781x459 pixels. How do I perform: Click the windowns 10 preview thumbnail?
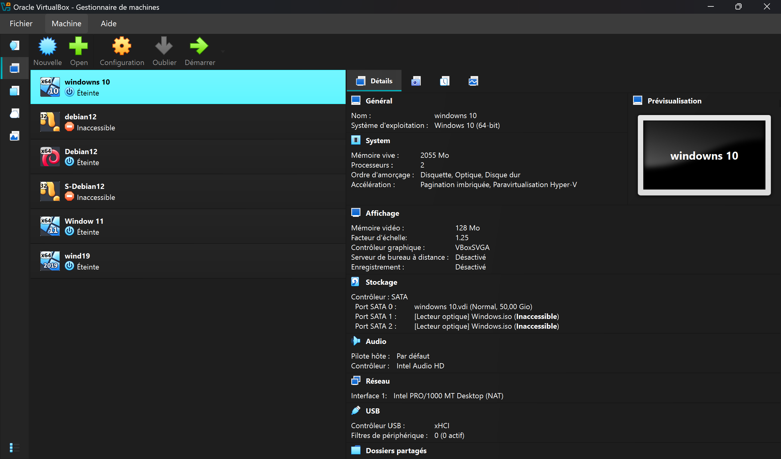tap(704, 155)
